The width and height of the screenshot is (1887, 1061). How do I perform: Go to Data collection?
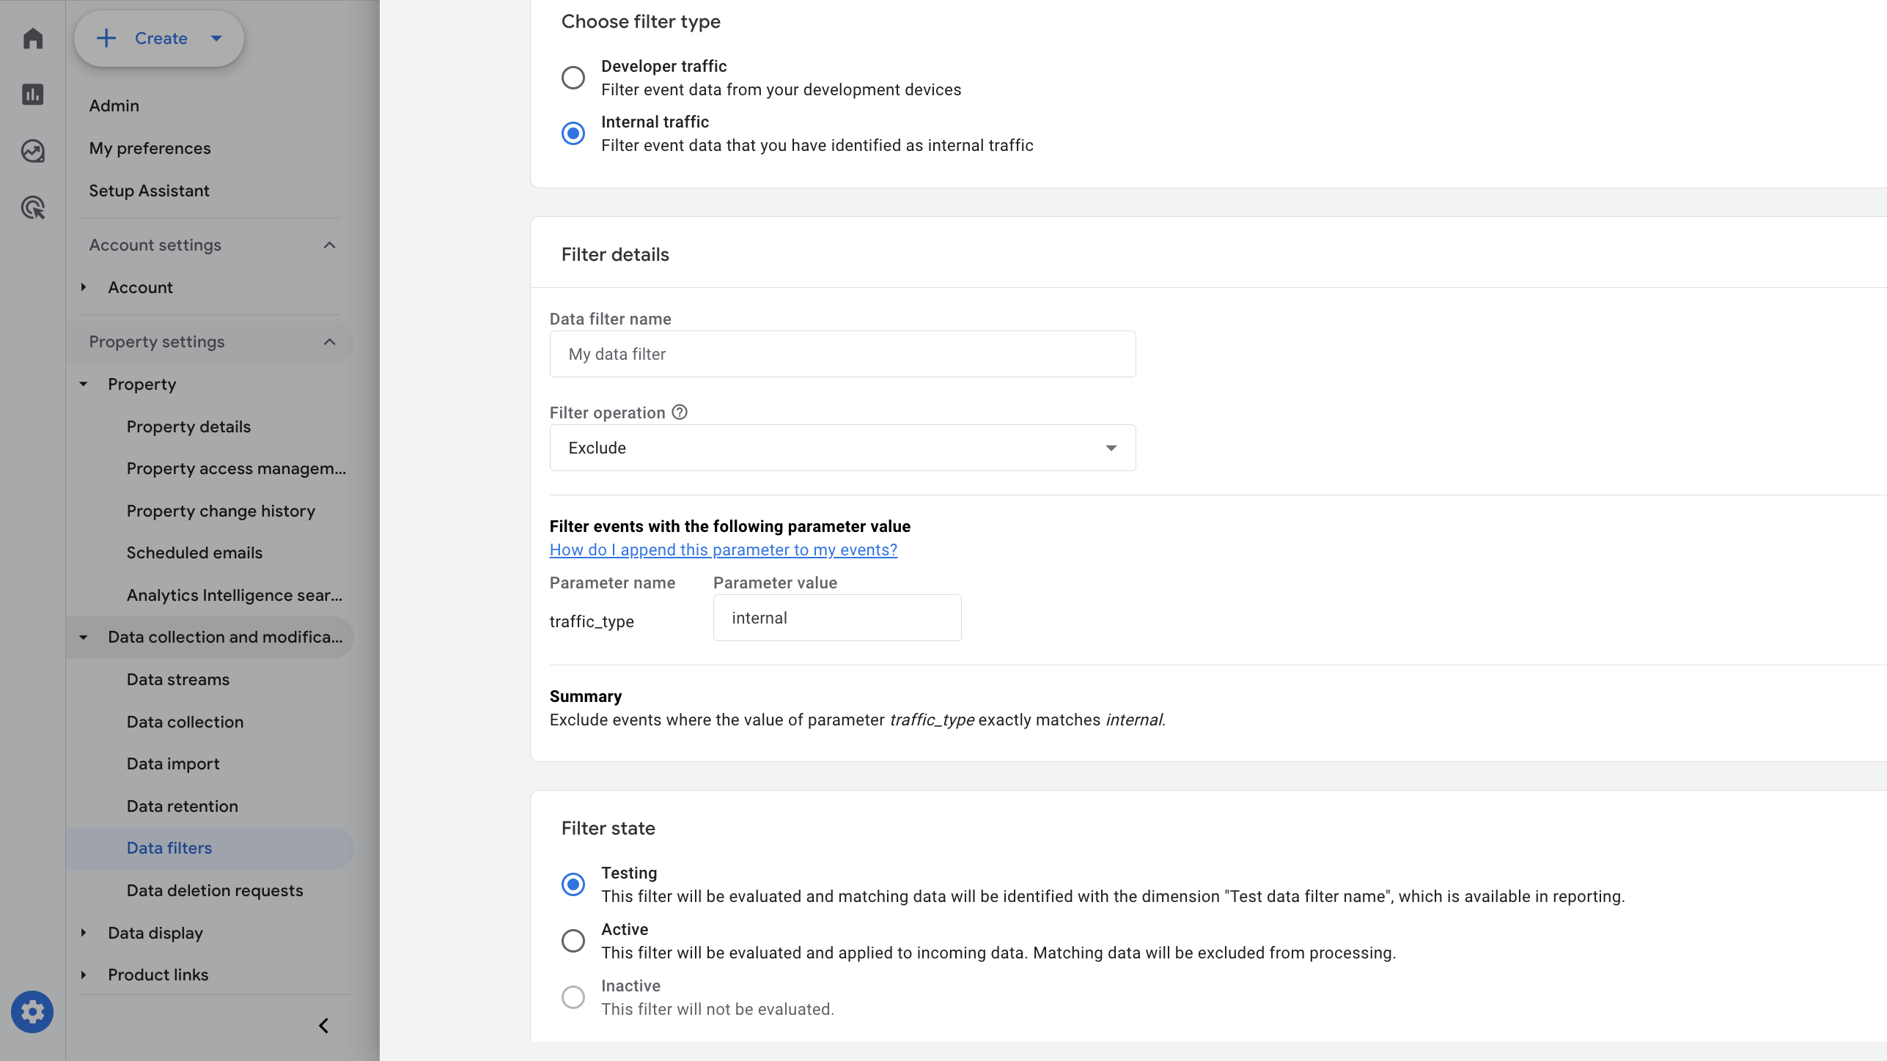click(185, 722)
